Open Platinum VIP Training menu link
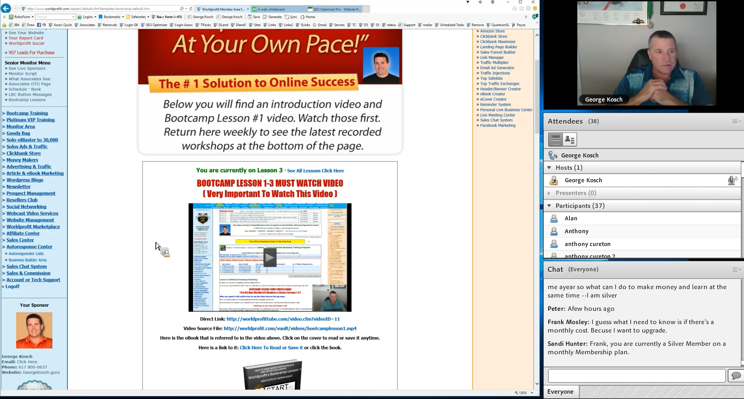This screenshot has height=399, width=744. 31,120
